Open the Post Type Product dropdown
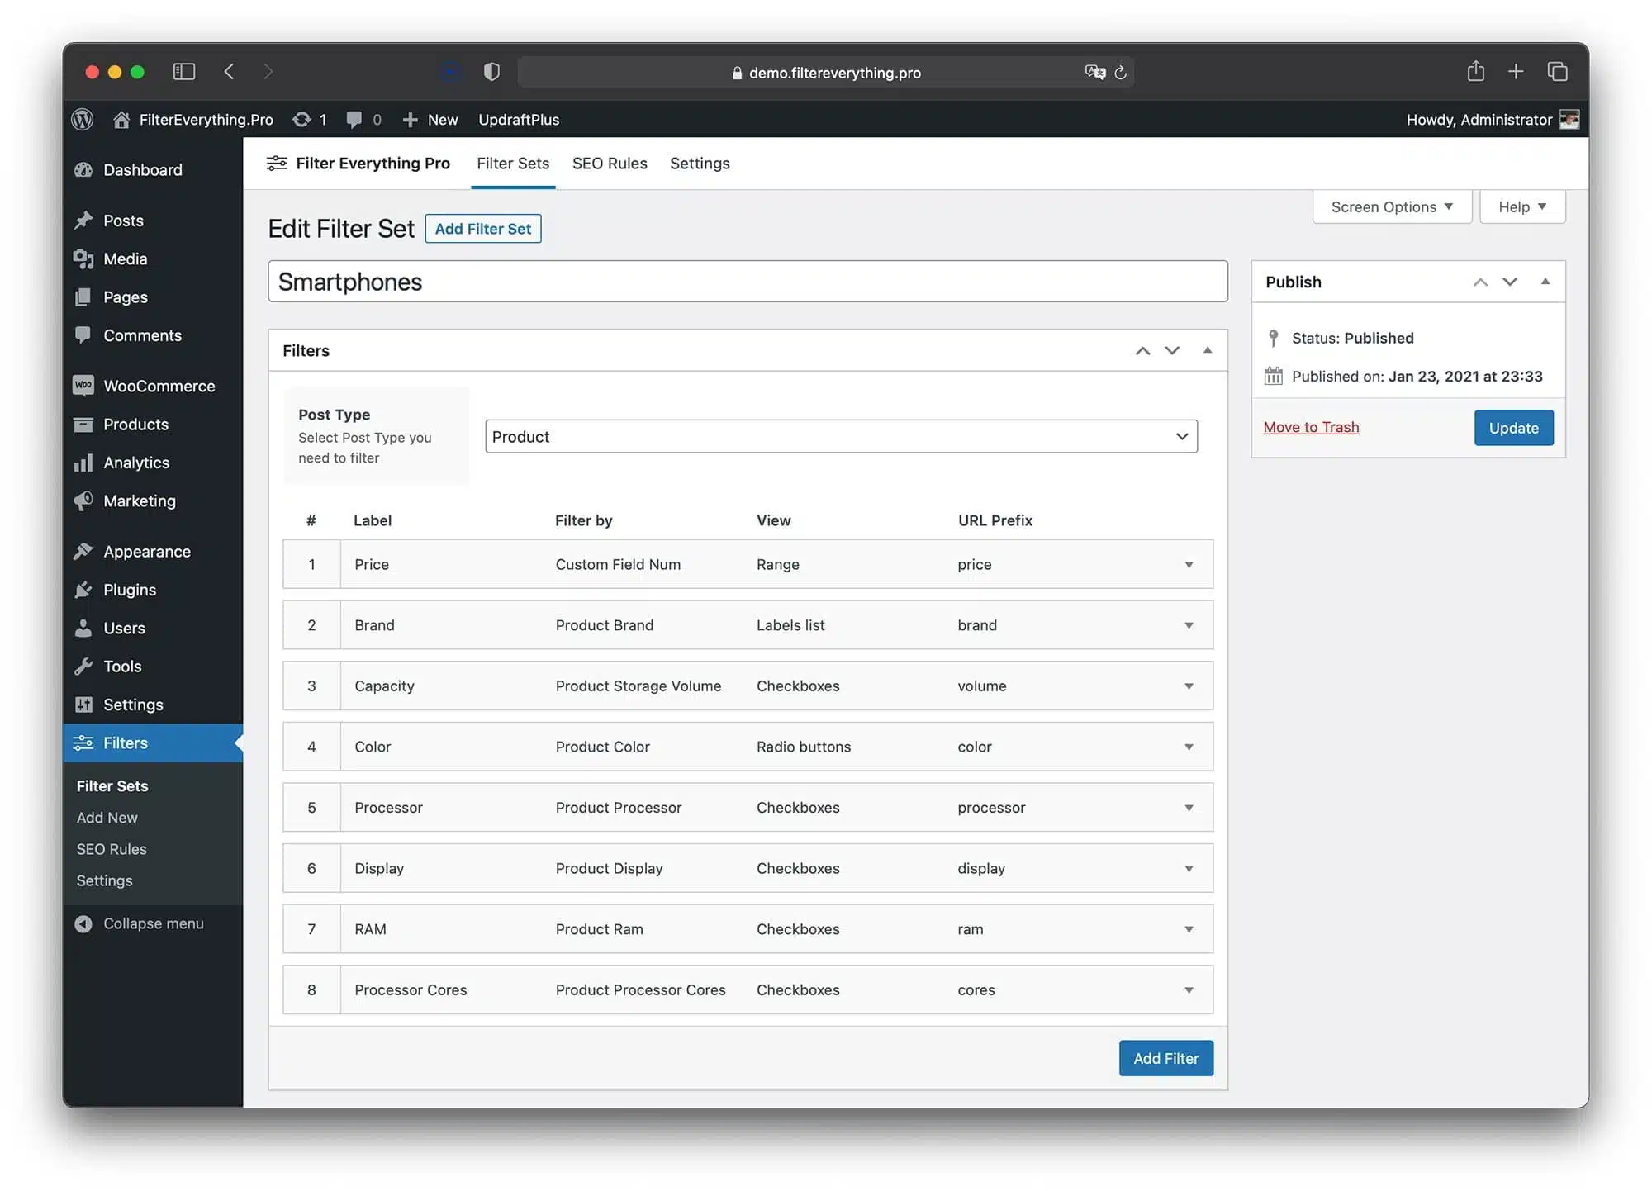1652x1191 pixels. (841, 436)
